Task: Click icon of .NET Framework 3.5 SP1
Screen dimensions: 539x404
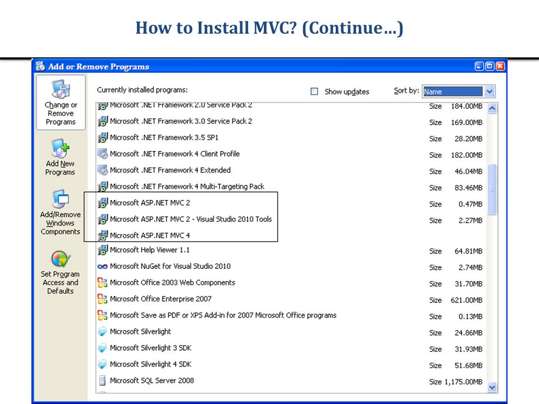Action: click(102, 137)
